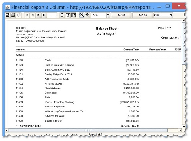191x141 pixels.
Task: Go to previous page arrow
Action: (x=33, y=15)
